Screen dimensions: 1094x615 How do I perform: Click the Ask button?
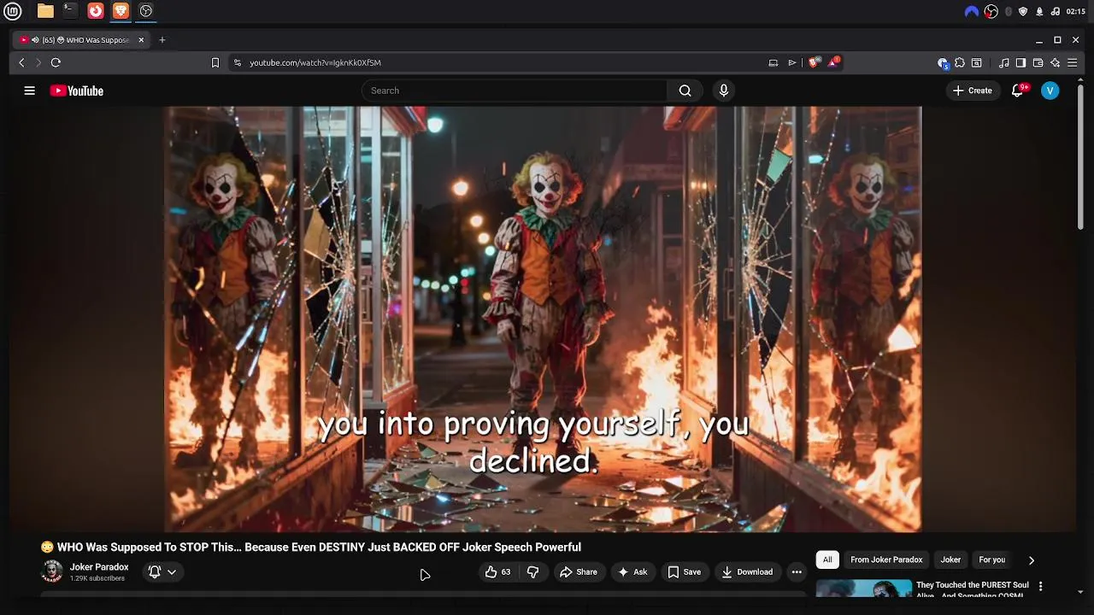[632, 572]
